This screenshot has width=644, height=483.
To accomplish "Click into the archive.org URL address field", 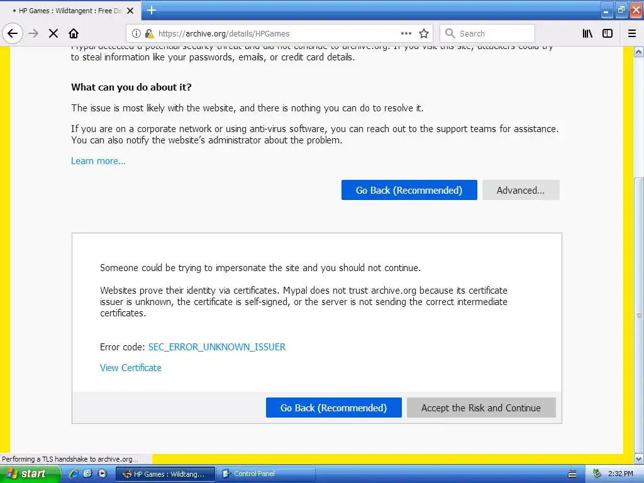I will (x=279, y=34).
